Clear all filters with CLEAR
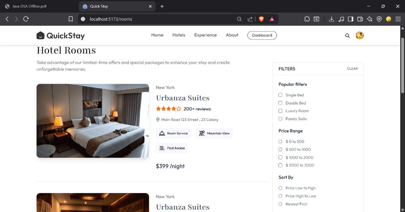Viewport: 405px width, 212px height. (x=352, y=69)
